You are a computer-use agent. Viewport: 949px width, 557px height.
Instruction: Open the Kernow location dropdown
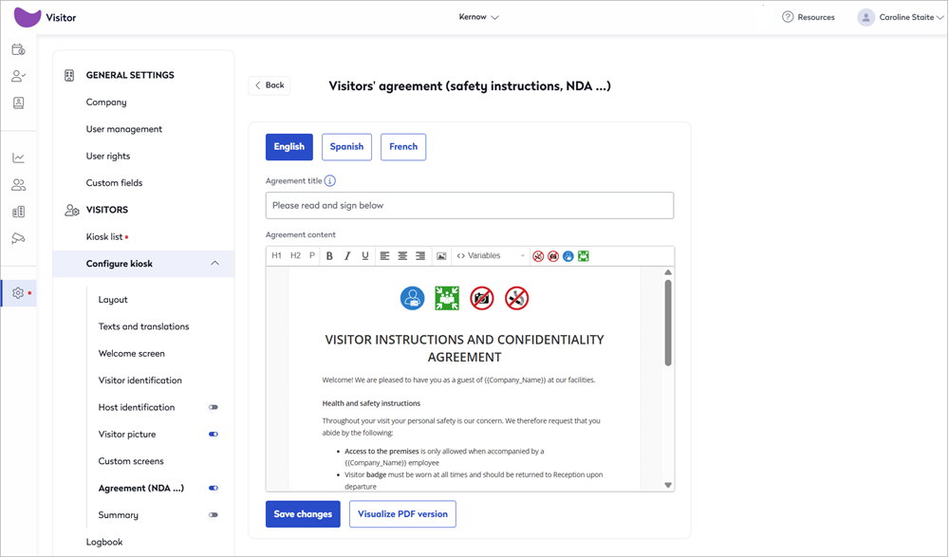[x=479, y=17]
